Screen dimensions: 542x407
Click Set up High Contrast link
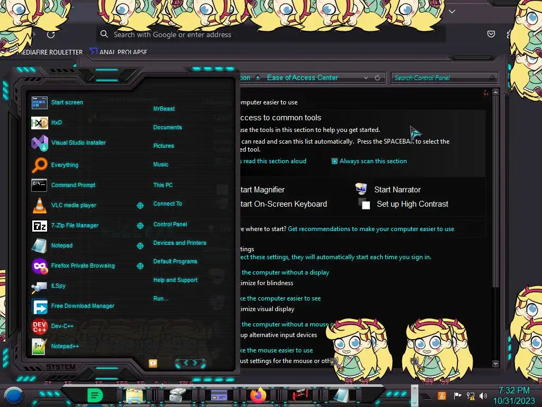[x=412, y=204]
